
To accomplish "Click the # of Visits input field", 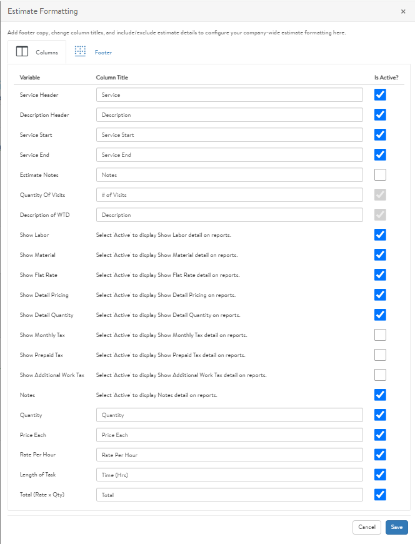I will click(229, 195).
